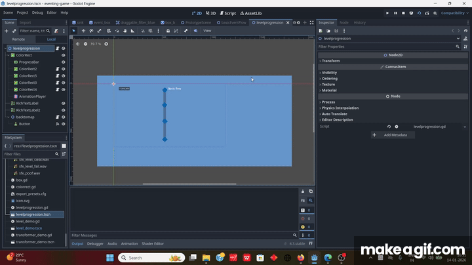Add a new child node with the plus icon
Image resolution: width=472 pixels, height=265 pixels.
click(x=6, y=31)
